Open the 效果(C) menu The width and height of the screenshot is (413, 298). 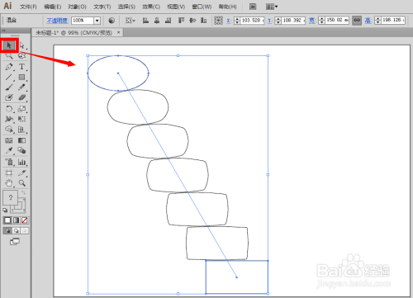[151, 7]
